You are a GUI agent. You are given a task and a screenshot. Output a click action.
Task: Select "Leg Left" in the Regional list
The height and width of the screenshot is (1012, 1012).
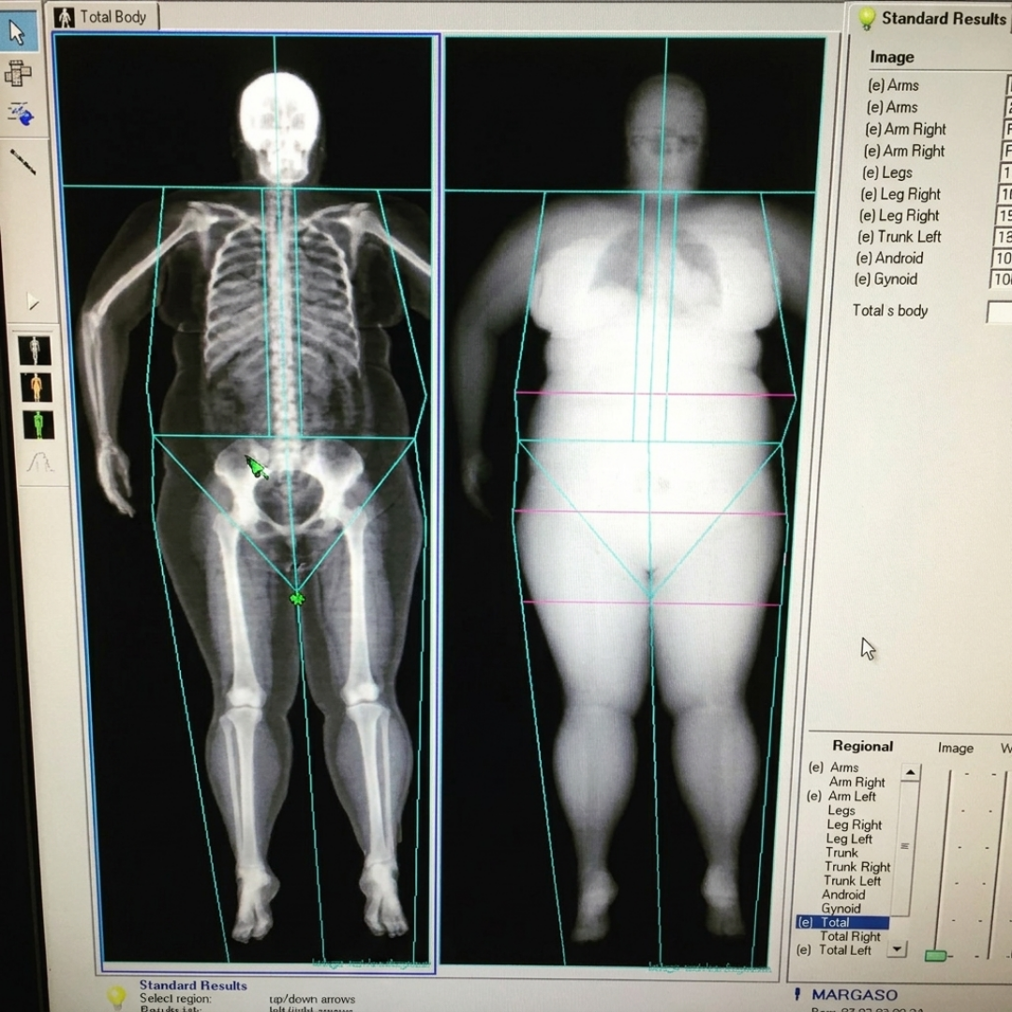pos(849,839)
